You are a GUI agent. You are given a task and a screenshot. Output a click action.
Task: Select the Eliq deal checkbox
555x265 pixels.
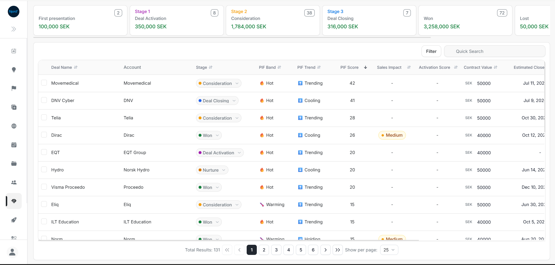[x=44, y=204]
